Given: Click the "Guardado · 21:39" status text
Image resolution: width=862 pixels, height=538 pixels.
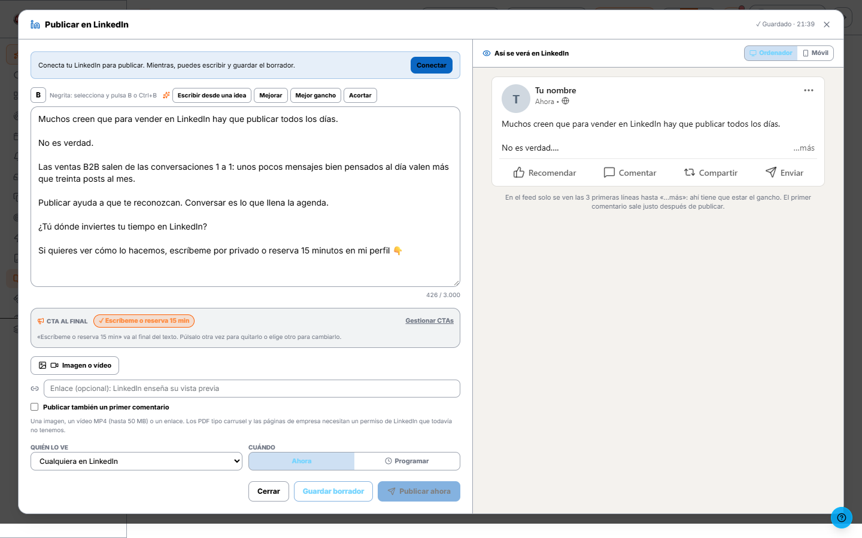Looking at the screenshot, I should [x=785, y=25].
